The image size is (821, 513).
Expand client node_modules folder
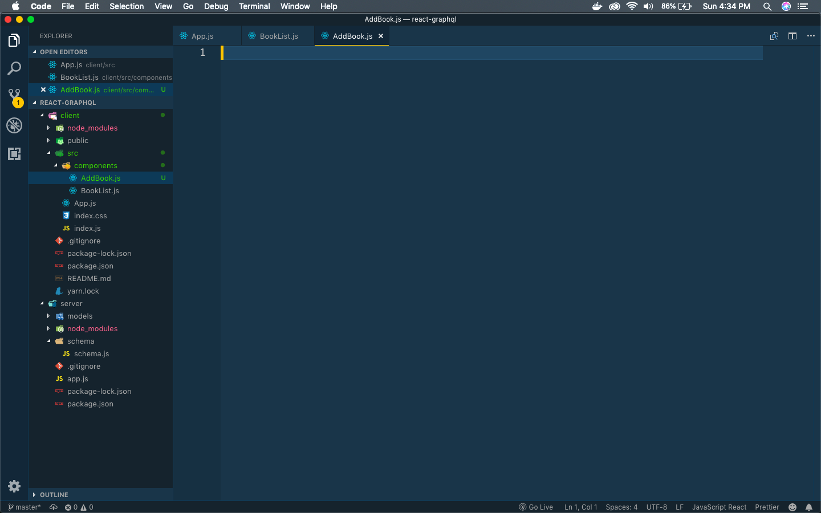(x=100, y=128)
